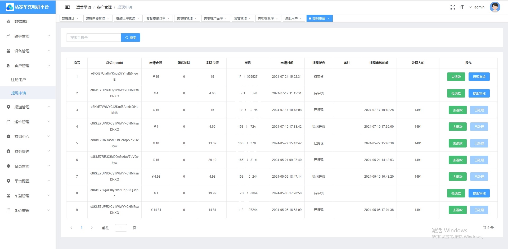This screenshot has width=508, height=249.
Task: Select 提现申请 in the sidebar submenu
Action: click(x=28, y=93)
